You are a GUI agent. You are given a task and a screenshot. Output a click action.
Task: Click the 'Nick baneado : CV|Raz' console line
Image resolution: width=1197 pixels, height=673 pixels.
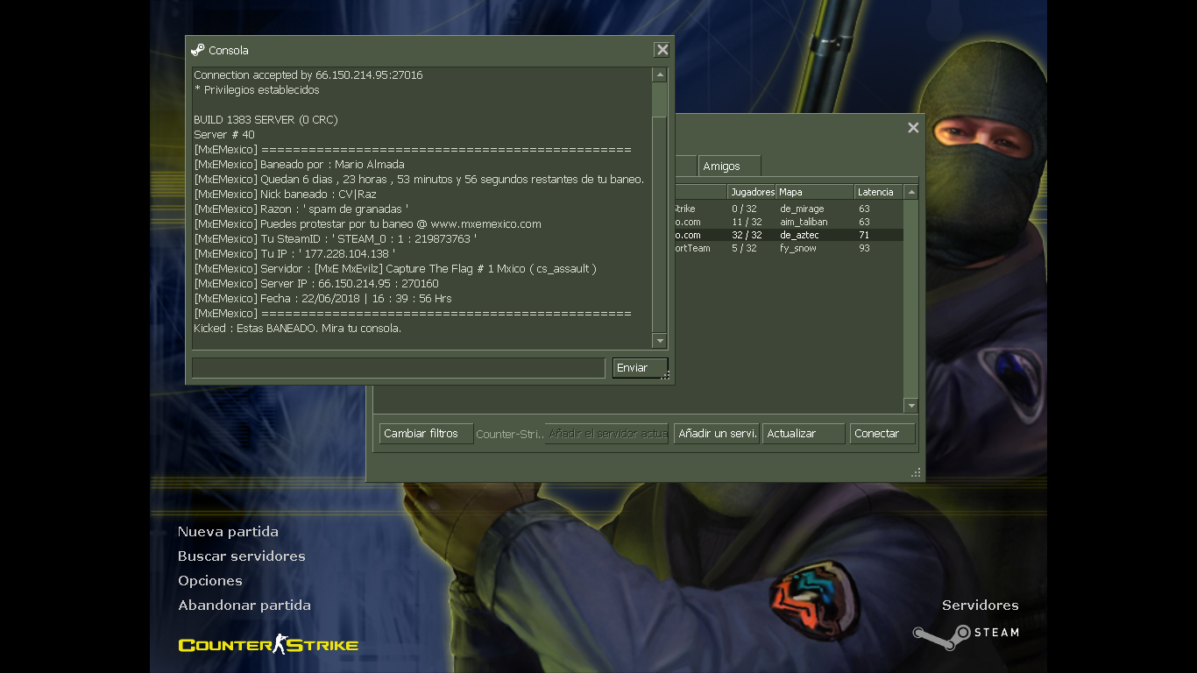[285, 195]
